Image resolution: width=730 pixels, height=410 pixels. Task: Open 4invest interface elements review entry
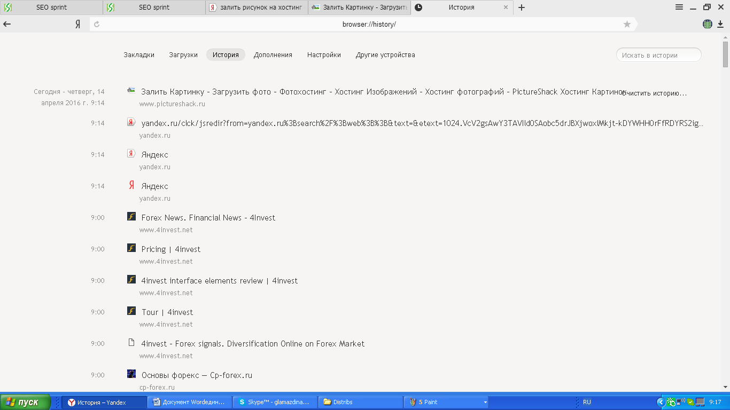220,281
